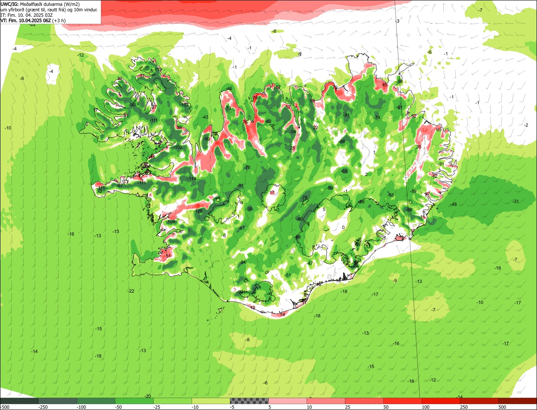Click the "38" map value
This screenshot has width=537, height=410.
click(x=179, y=127)
